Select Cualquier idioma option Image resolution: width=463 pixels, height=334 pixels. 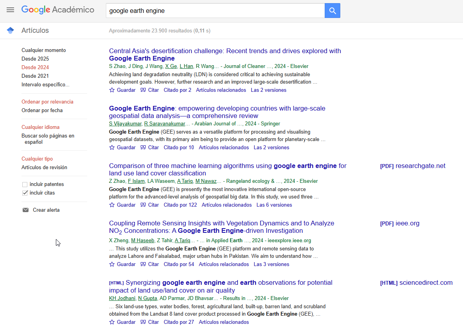point(41,127)
